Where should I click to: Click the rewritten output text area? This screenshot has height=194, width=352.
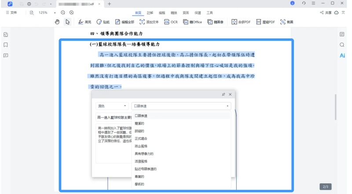(114, 143)
